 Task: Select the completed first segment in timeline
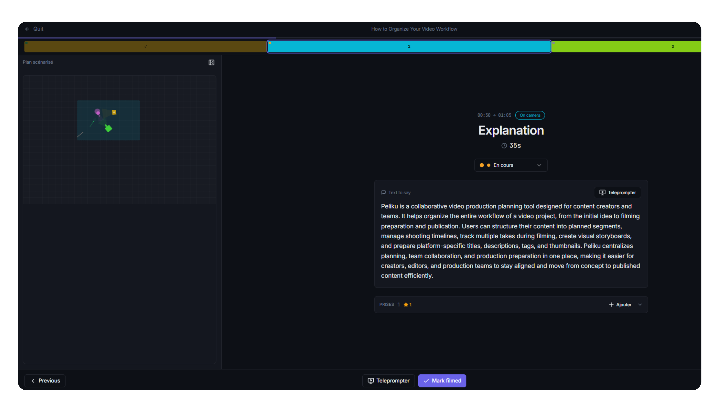[x=145, y=47]
